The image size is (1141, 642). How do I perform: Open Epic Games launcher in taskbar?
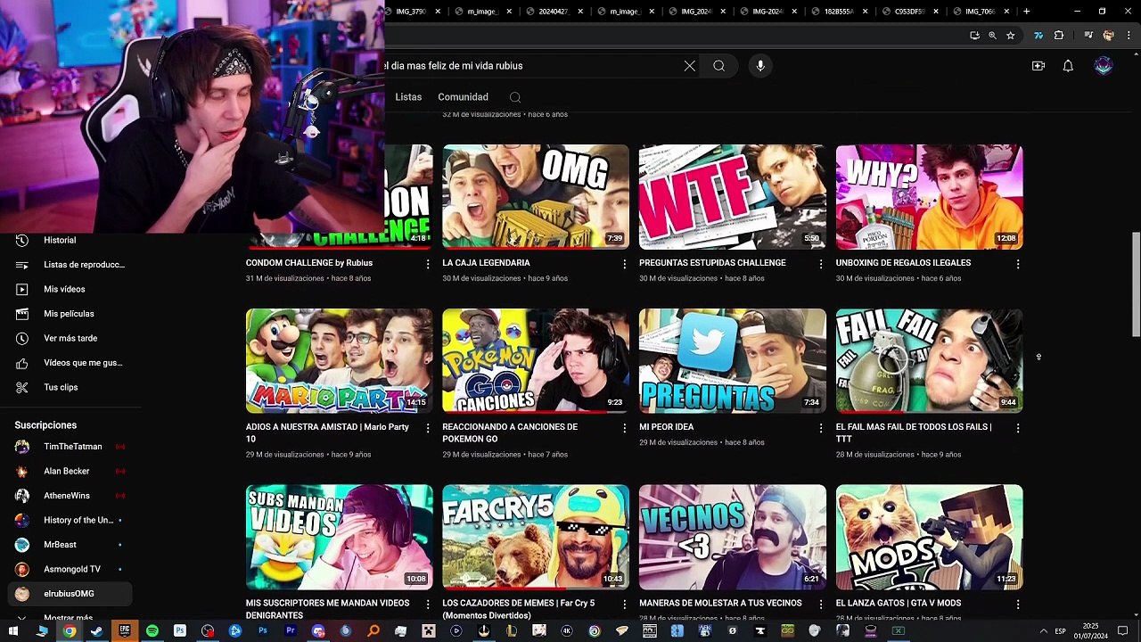(125, 631)
